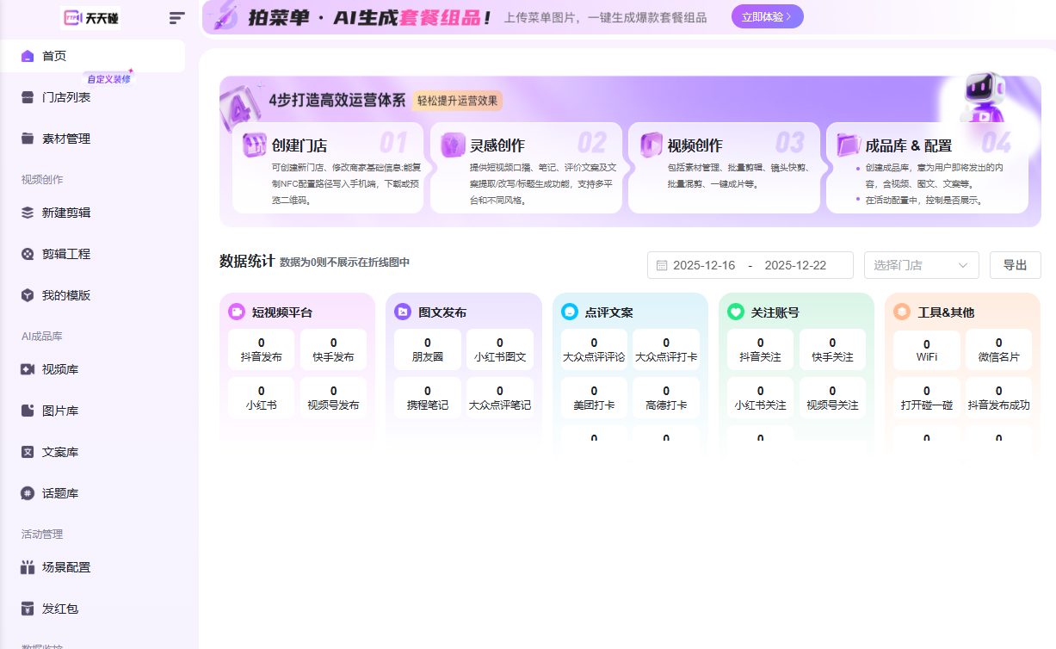1056x649 pixels.
Task: Click the 剪辑工程 film reel icon
Action: click(28, 254)
